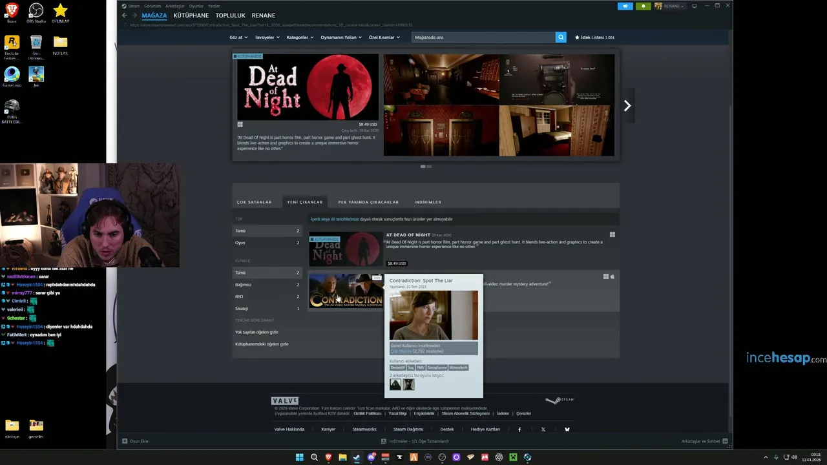
Task: Click the Big Picture mode monitor icon
Action: pos(695,6)
